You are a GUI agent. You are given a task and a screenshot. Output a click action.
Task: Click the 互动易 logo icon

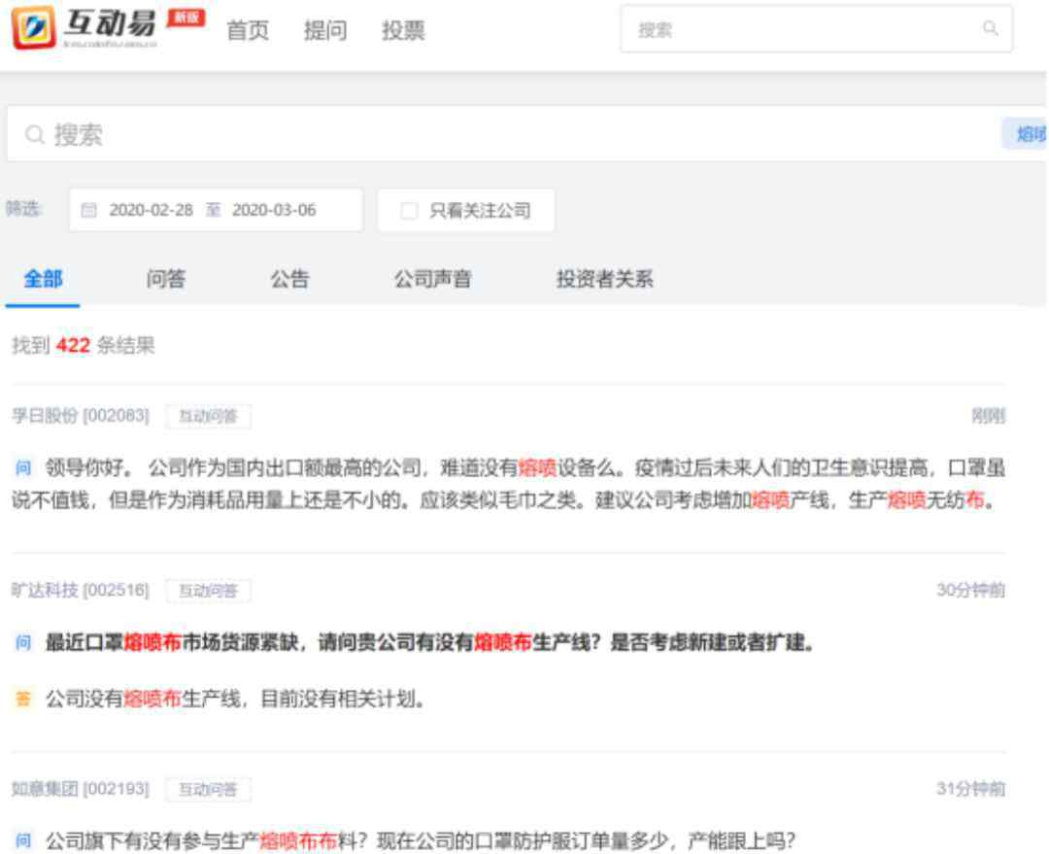(x=34, y=27)
